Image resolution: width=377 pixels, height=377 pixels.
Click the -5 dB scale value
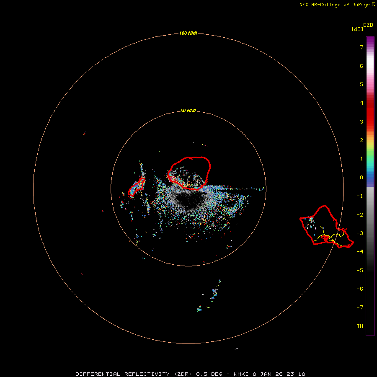360,271
